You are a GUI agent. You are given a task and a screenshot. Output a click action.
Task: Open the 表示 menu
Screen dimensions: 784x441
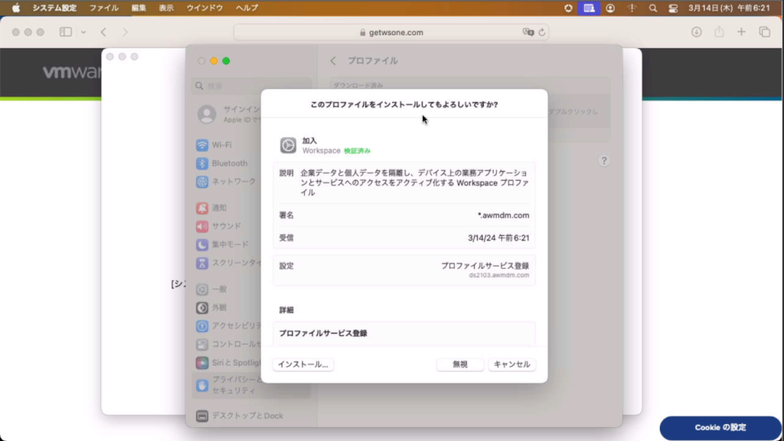(166, 8)
